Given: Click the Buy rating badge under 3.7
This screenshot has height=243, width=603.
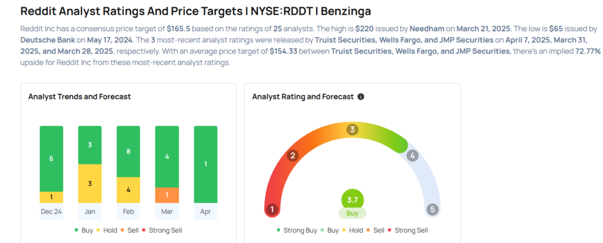Looking at the screenshot, I should click(352, 214).
